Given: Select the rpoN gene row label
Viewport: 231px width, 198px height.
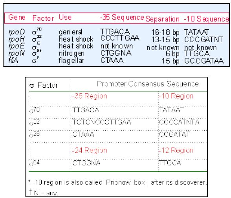Looking at the screenshot, I should (16, 53).
